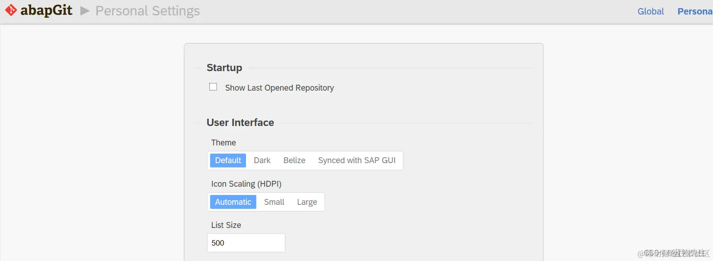This screenshot has width=713, height=261.
Task: Click the breadcrumb arrow before Personal Settings
Action: 85,11
